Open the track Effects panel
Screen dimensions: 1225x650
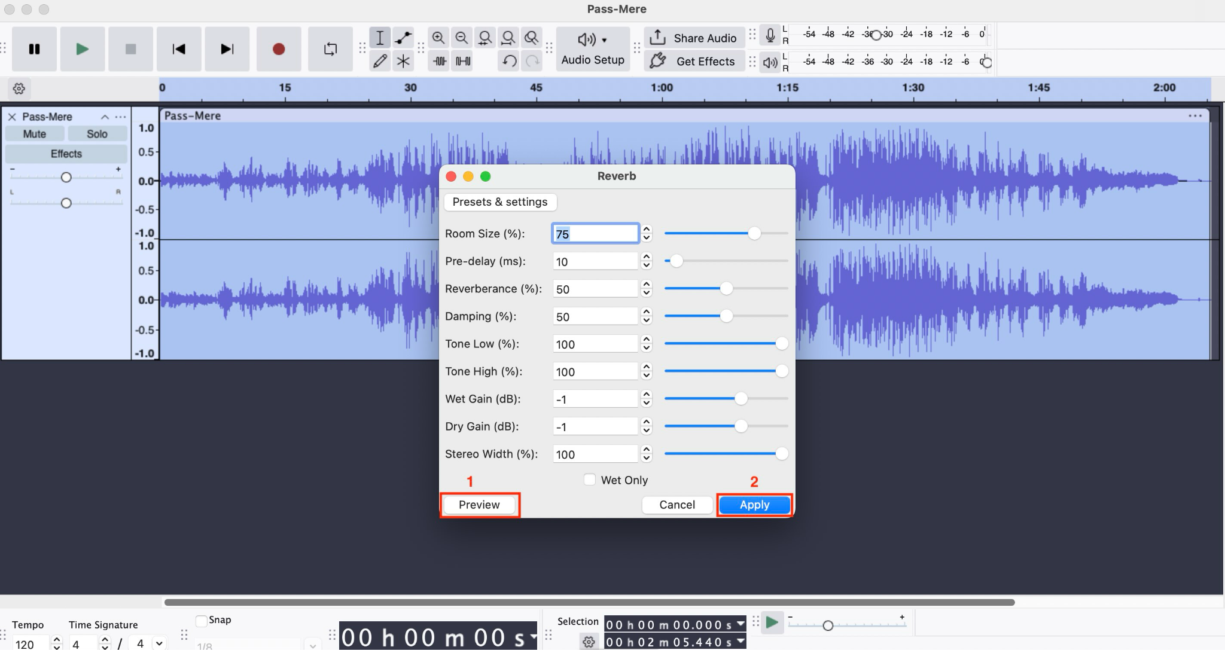(x=66, y=154)
